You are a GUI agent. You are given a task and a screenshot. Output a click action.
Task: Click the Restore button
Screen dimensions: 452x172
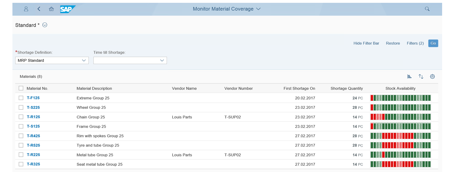tap(393, 43)
